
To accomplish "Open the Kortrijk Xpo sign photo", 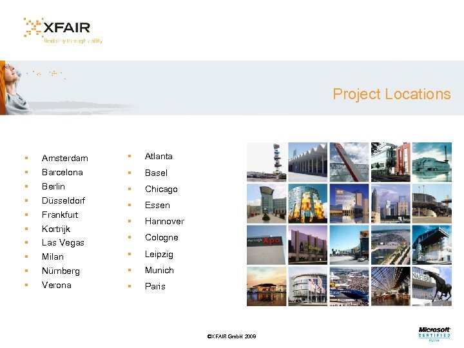I will tap(267, 245).
